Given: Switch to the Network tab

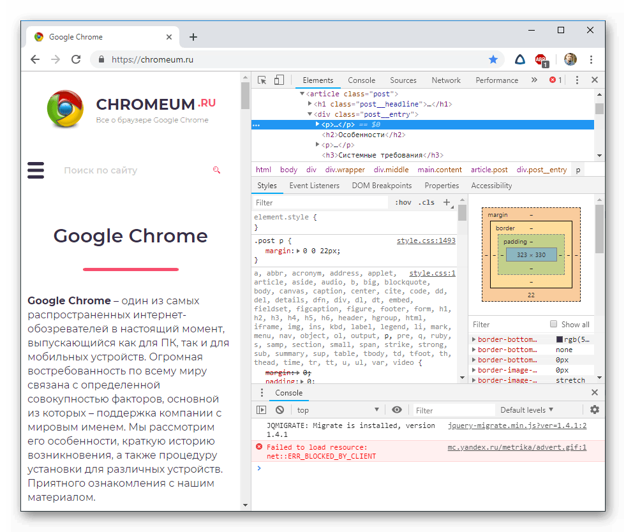Looking at the screenshot, I should (446, 80).
